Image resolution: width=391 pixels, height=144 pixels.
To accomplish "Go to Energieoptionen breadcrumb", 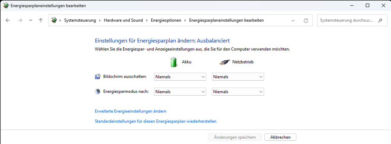I will pyautogui.click(x=166, y=20).
